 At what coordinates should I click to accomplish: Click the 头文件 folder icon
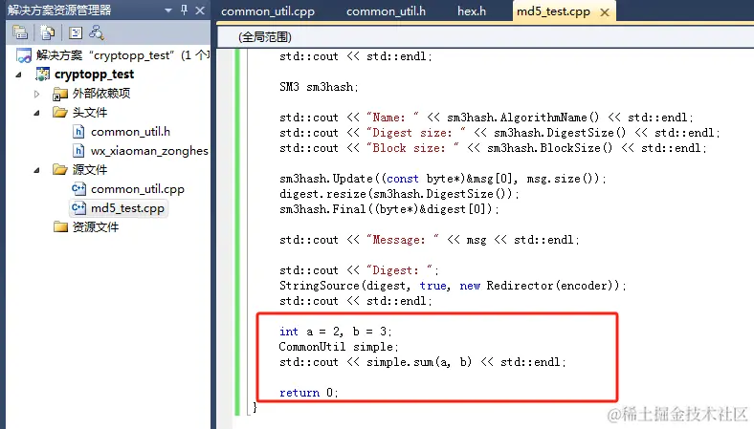point(59,113)
